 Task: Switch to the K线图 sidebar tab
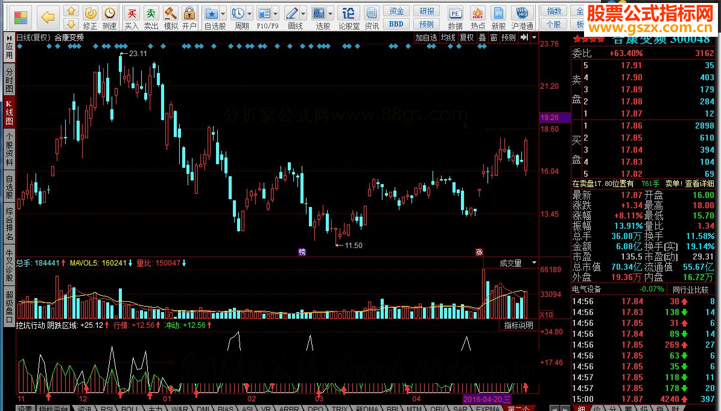[9, 113]
